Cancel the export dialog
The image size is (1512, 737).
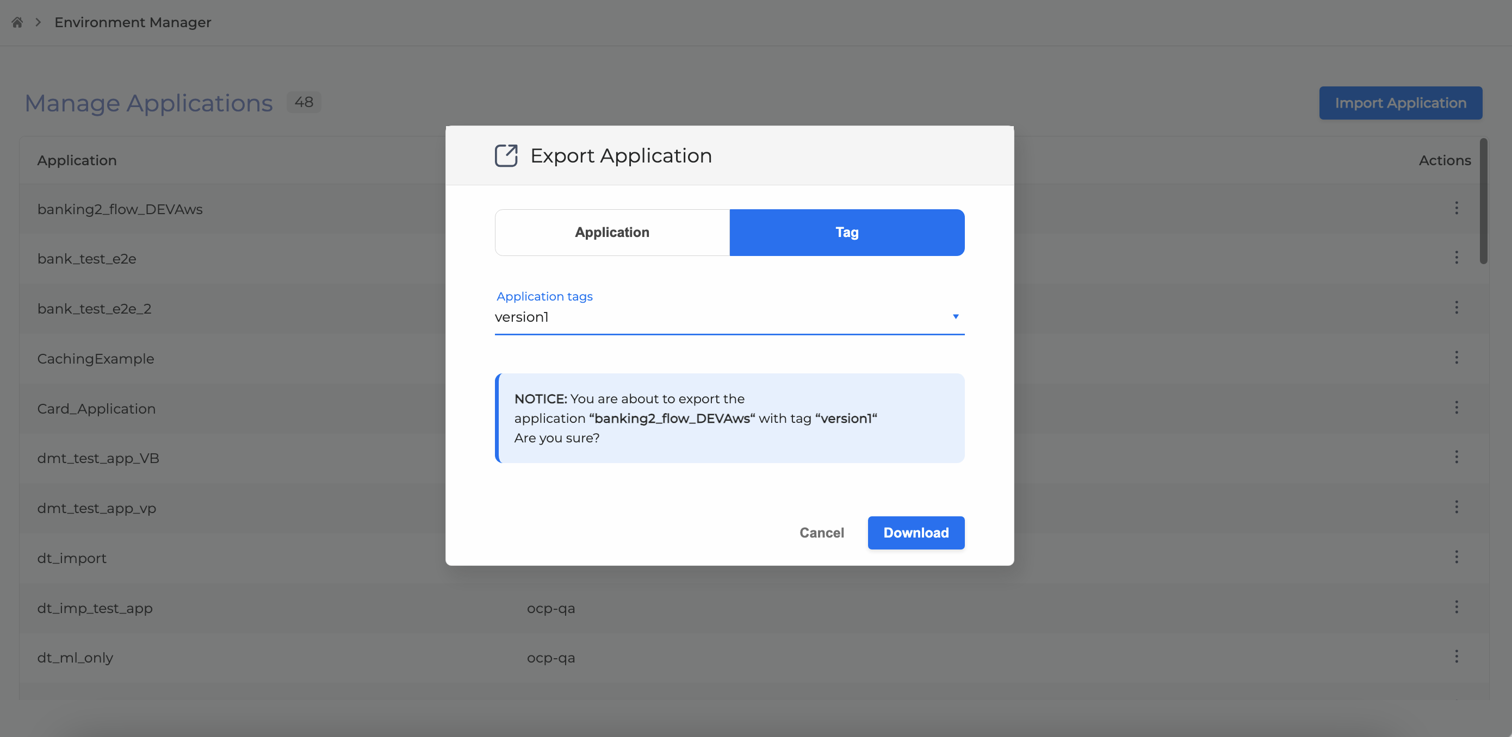pyautogui.click(x=821, y=533)
